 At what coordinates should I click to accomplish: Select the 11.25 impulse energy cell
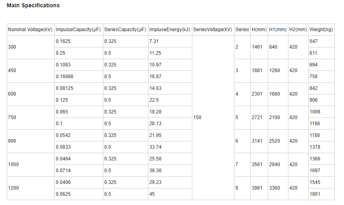pos(170,53)
